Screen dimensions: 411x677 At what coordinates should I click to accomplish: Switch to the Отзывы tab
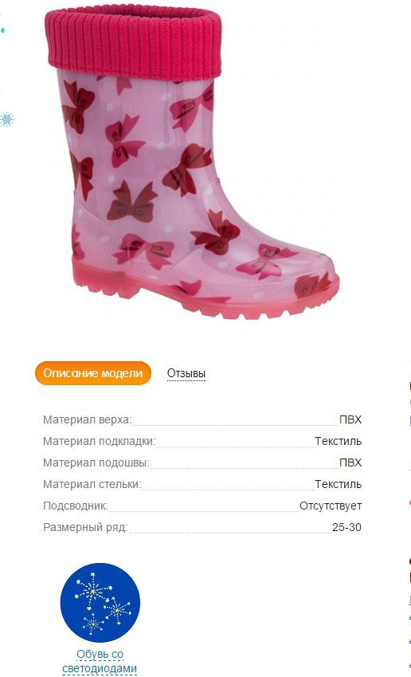pos(186,373)
